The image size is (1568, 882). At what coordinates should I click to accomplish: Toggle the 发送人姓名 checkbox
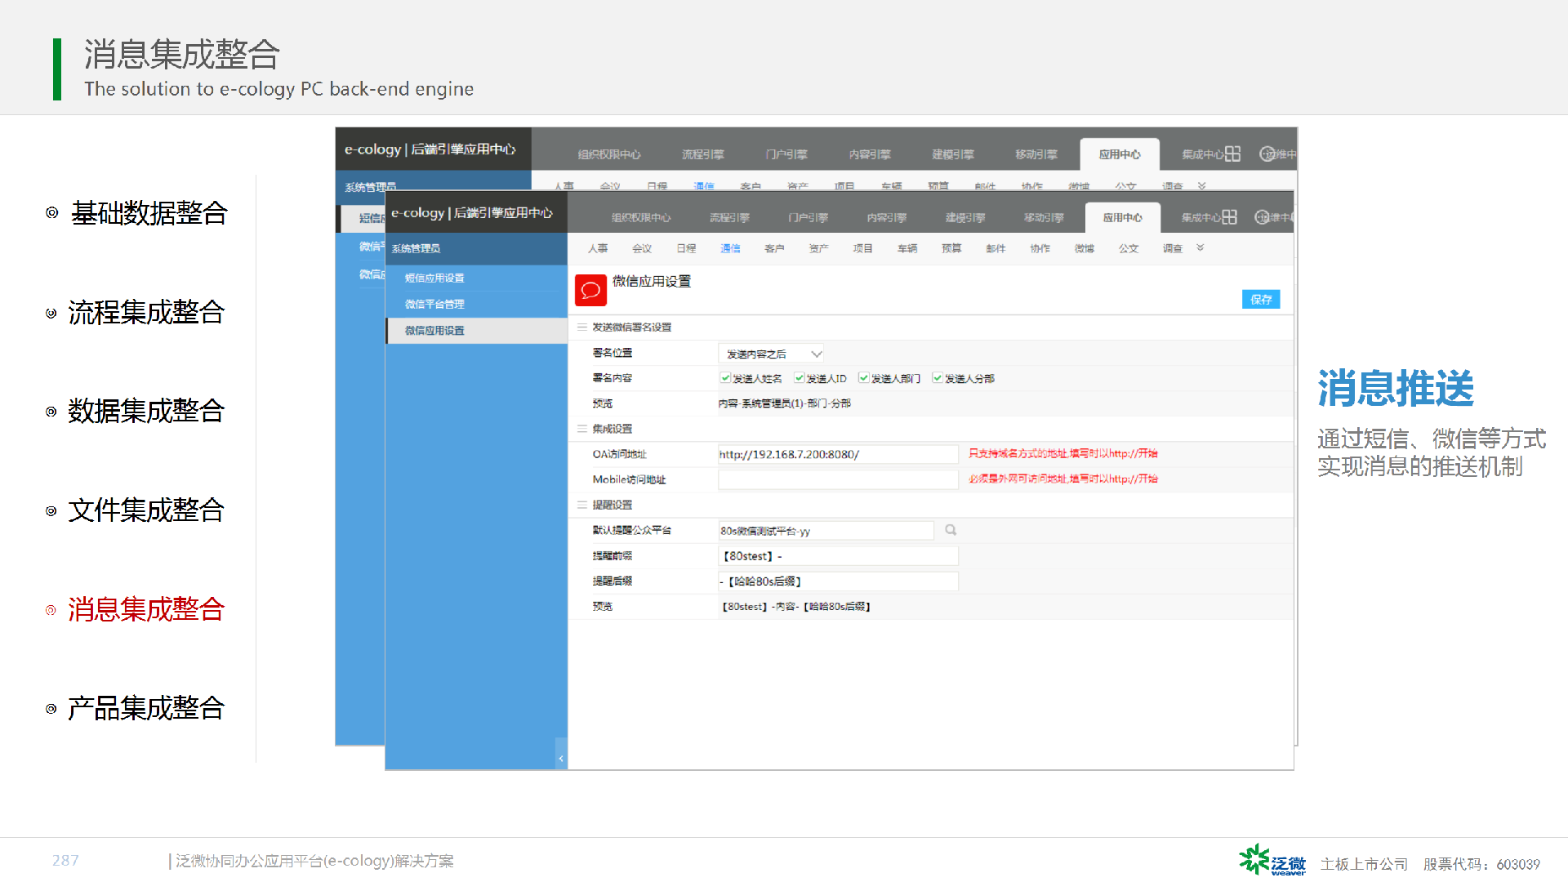[725, 378]
